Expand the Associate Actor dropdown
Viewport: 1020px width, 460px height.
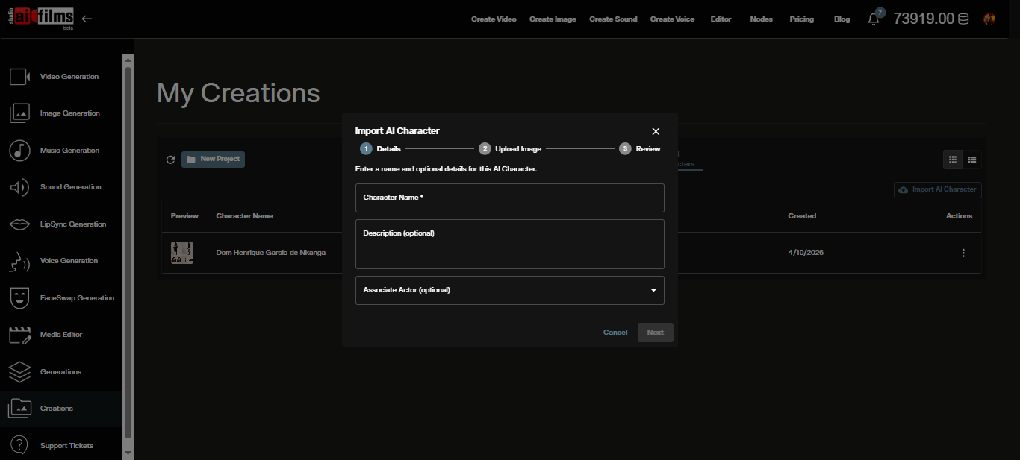point(653,290)
